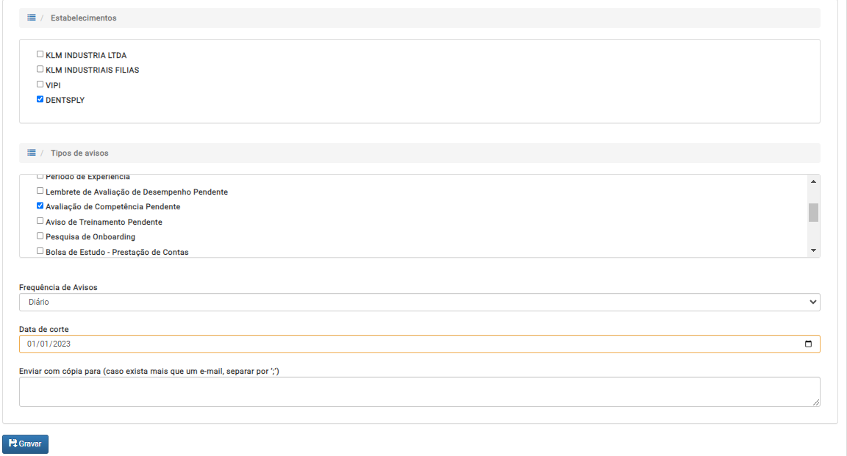Open the Frequência de Avisos dropdown
This screenshot has height=456, width=847.
pyautogui.click(x=420, y=303)
